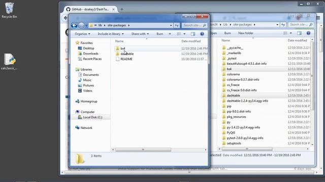Open address history dropdown in back Explorer window

coord(277,25)
